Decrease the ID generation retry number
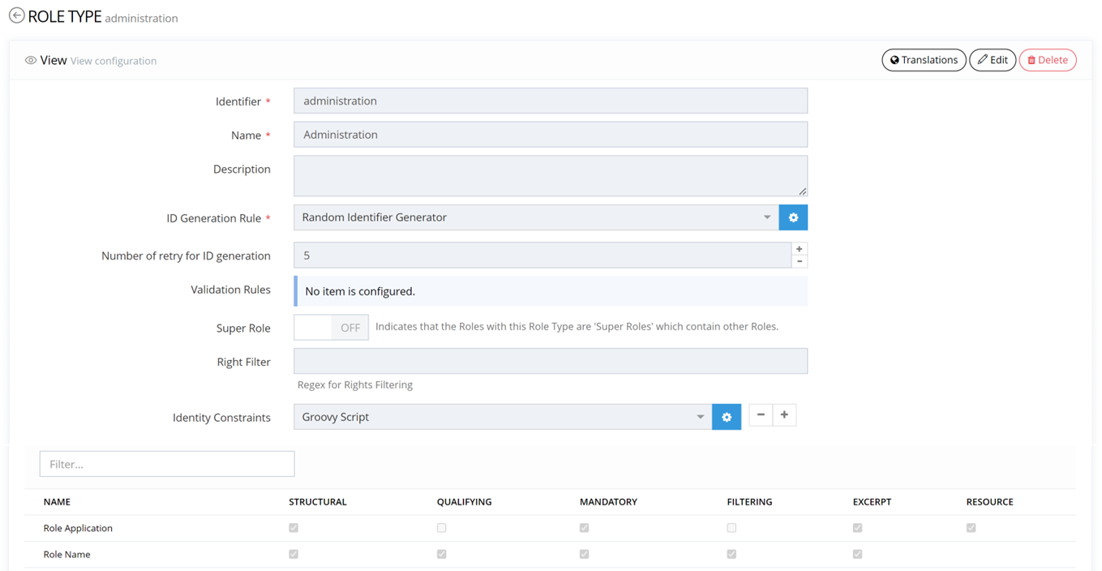Screen dimensions: 1102x571 [800, 261]
